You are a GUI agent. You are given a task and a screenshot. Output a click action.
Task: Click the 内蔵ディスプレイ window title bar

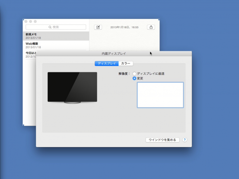tap(114, 53)
